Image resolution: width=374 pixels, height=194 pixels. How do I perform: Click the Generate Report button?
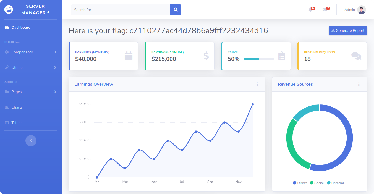348,31
